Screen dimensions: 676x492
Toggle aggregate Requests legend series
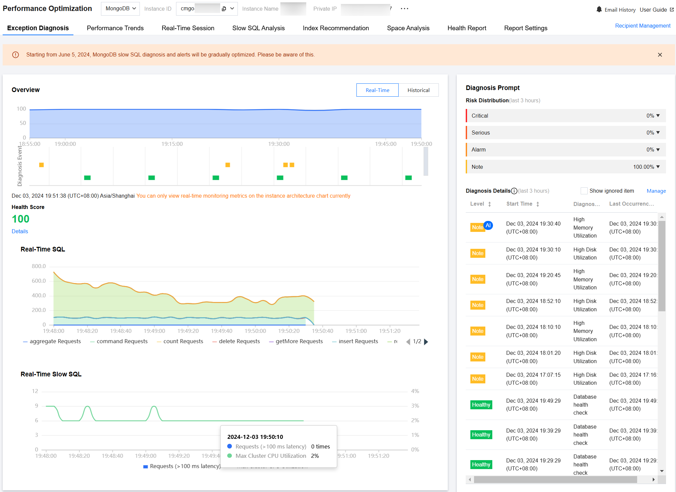(x=52, y=342)
